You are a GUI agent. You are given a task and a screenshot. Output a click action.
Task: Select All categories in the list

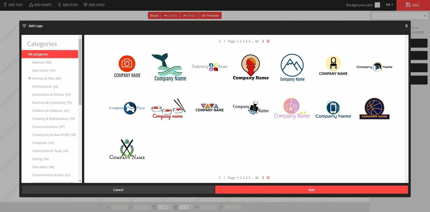click(x=50, y=54)
